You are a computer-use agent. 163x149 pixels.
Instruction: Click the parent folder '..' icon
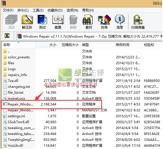[5, 51]
